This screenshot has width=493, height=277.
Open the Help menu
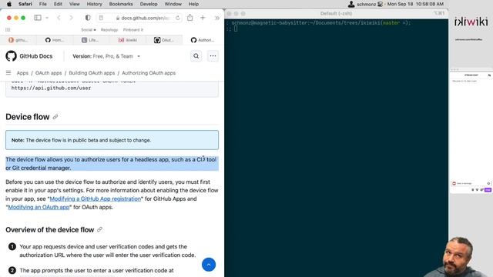[193, 4]
